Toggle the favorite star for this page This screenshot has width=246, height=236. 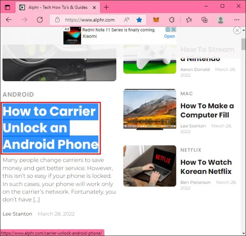139,20
